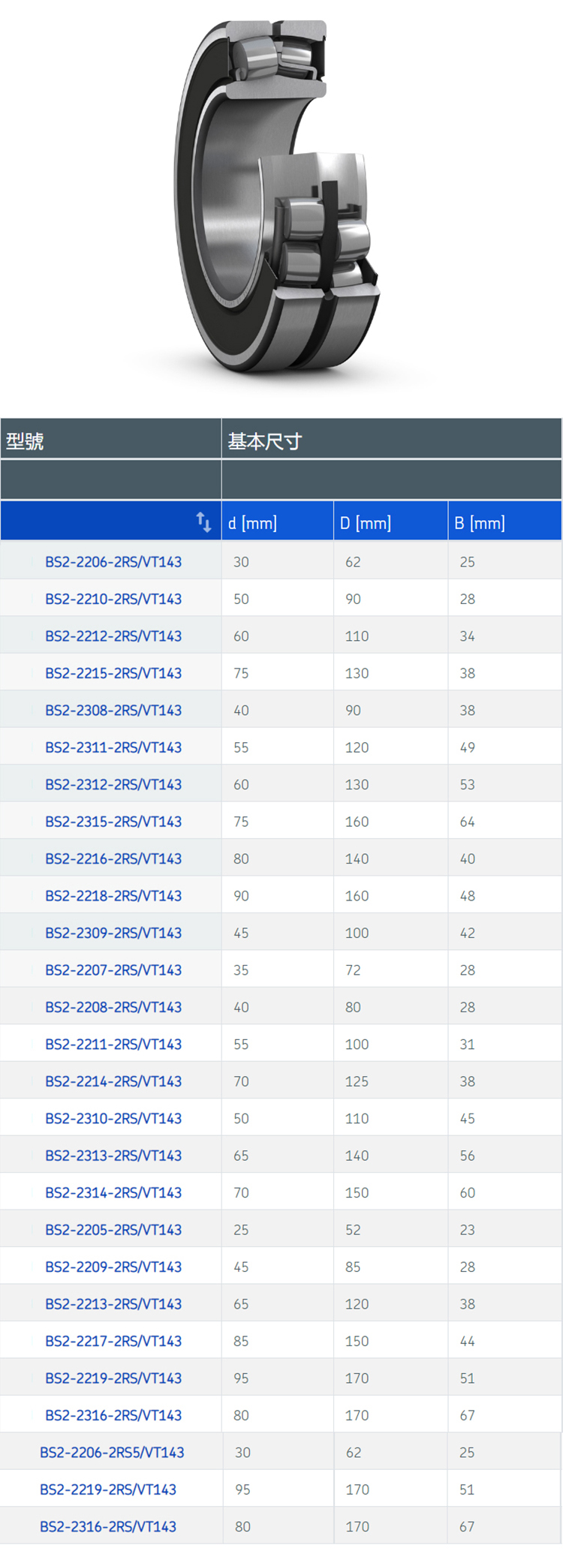Select D value 52 in BS2-2205-2RS/VT143 row
Screen dimensions: 563x1554
click(x=353, y=1231)
